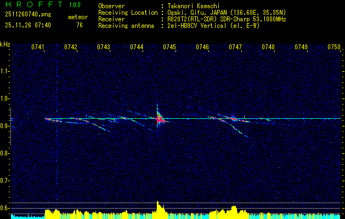
Task: Select observer name Takanori Kawachi
Action: click(194, 6)
